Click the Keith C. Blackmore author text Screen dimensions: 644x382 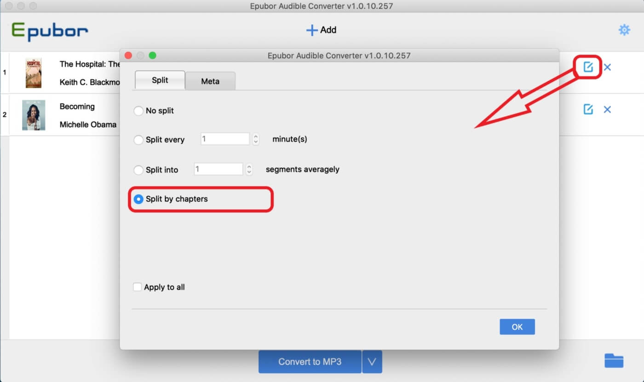click(x=90, y=82)
